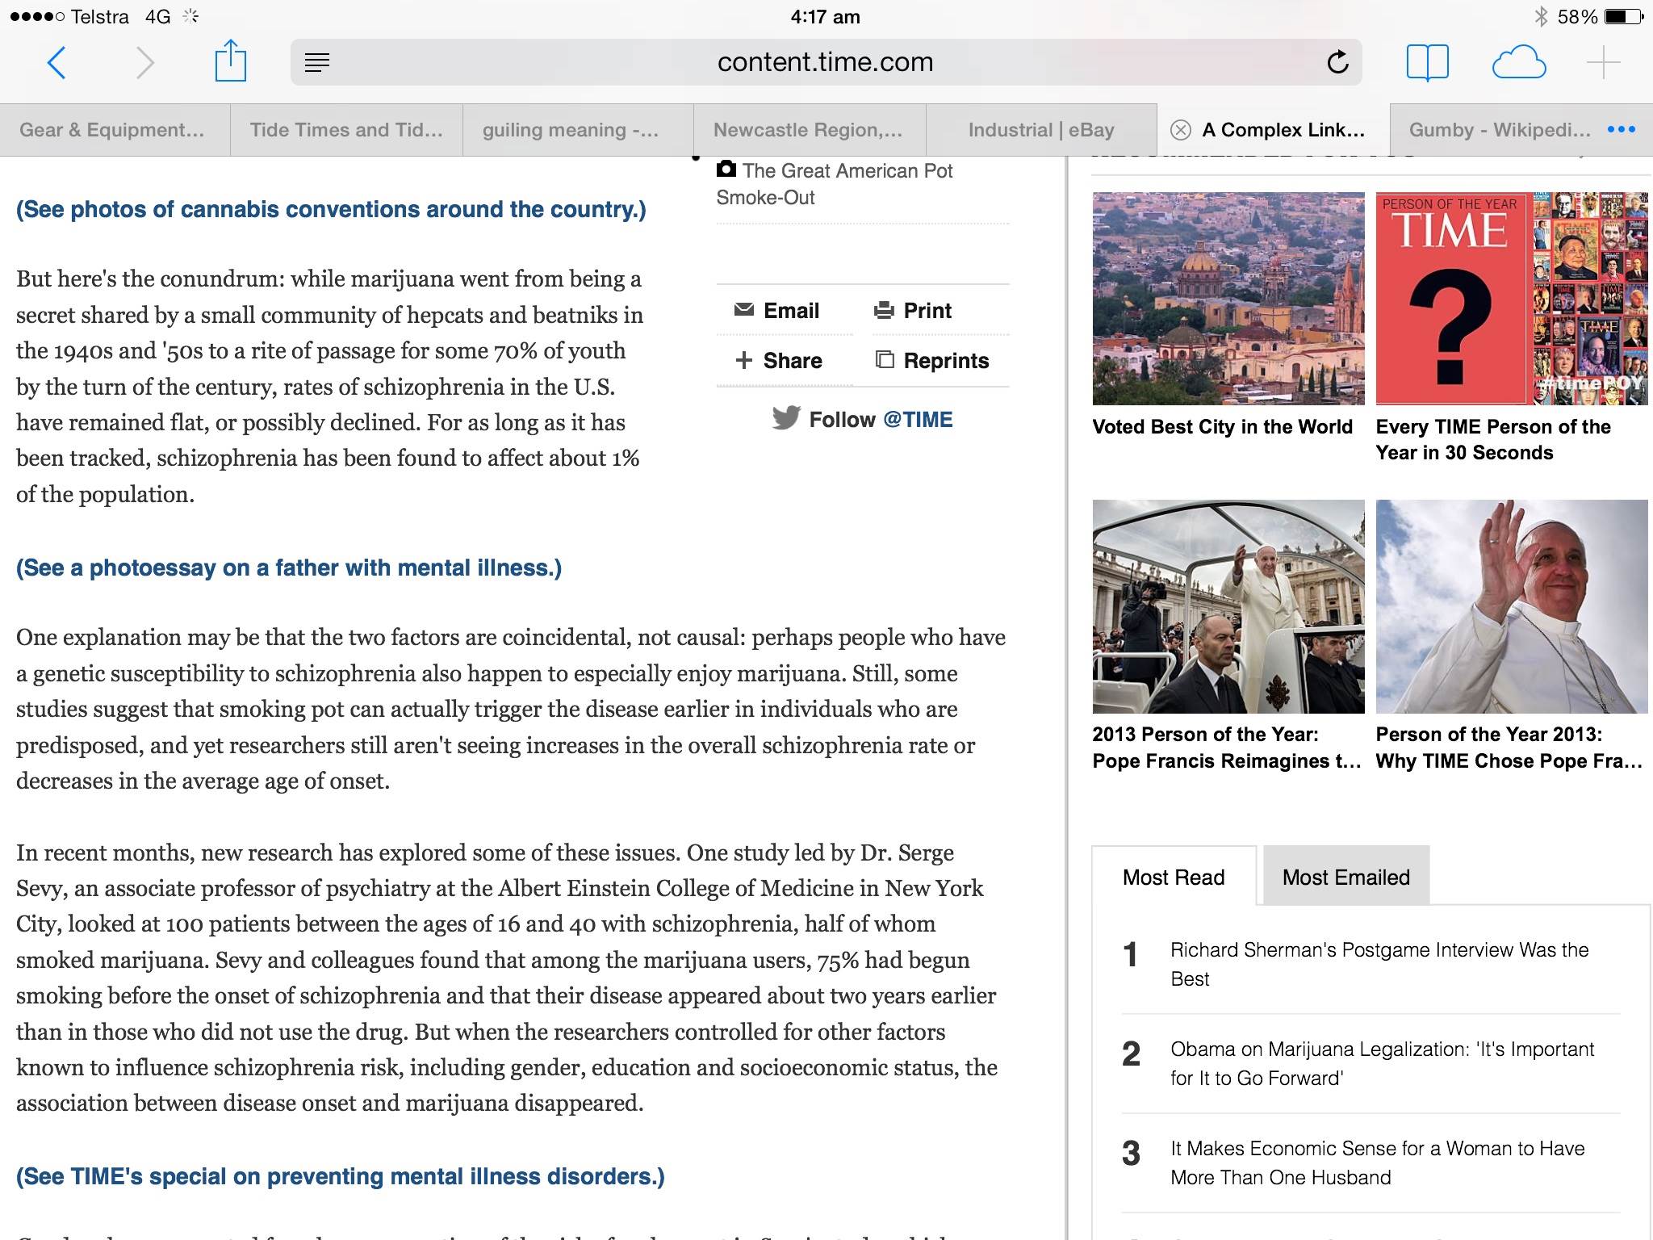The image size is (1653, 1240).
Task: Open the bookmarks book icon
Action: coord(1427,62)
